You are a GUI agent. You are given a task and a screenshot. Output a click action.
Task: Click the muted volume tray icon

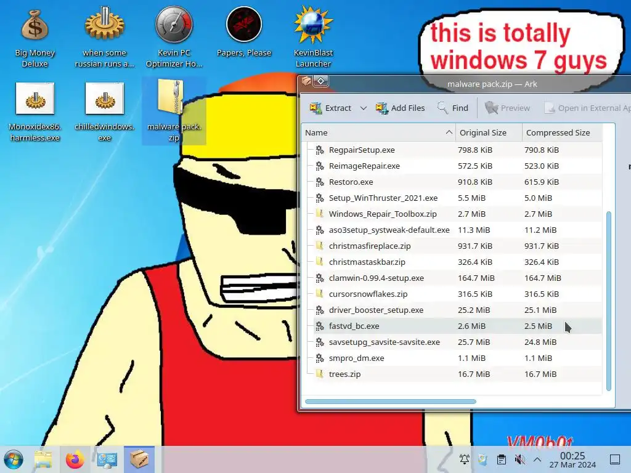[x=519, y=459]
